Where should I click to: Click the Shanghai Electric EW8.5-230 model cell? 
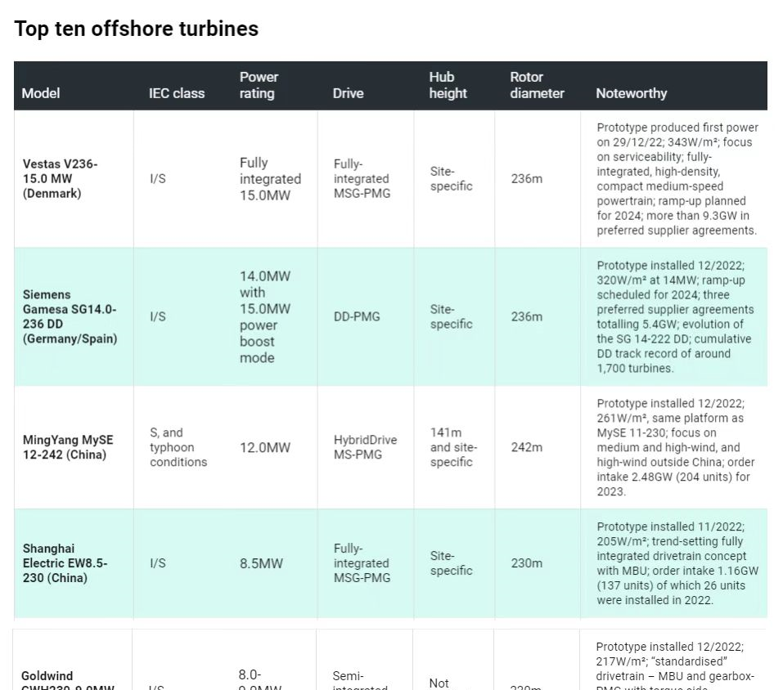pyautogui.click(x=65, y=563)
